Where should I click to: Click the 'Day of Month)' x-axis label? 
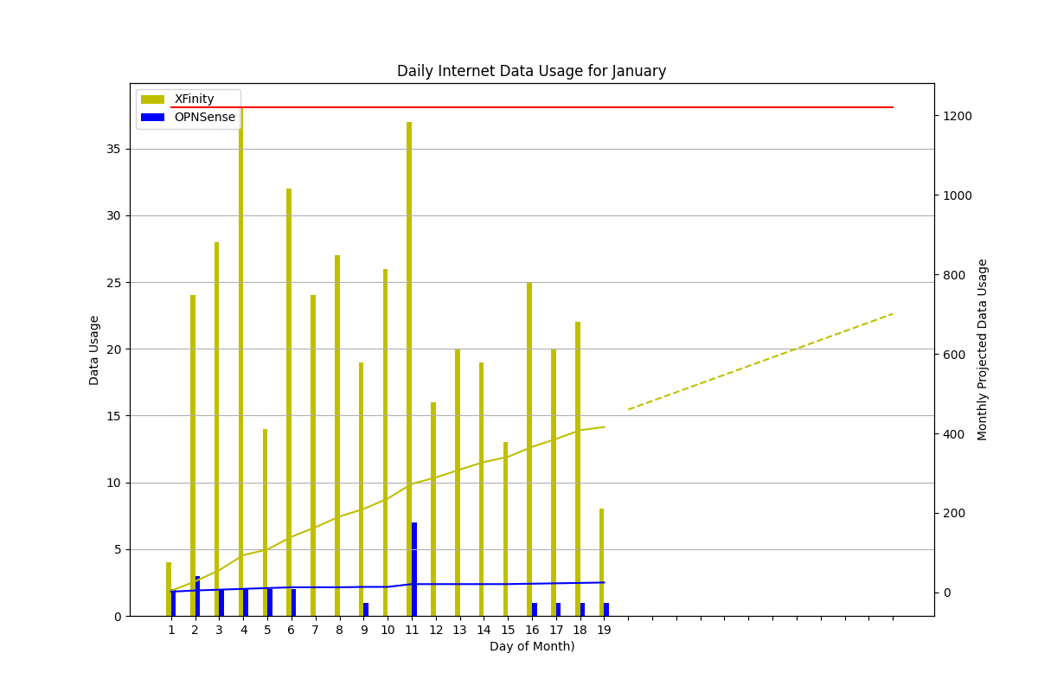click(531, 647)
